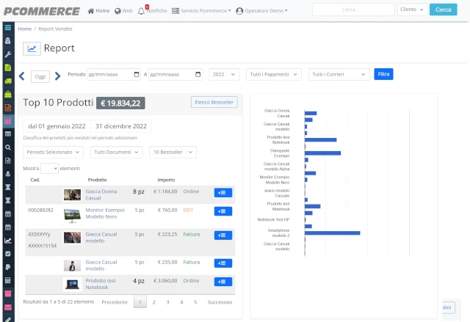Go to results page 4
Image resolution: width=470 pixels, height=322 pixels.
tap(181, 302)
